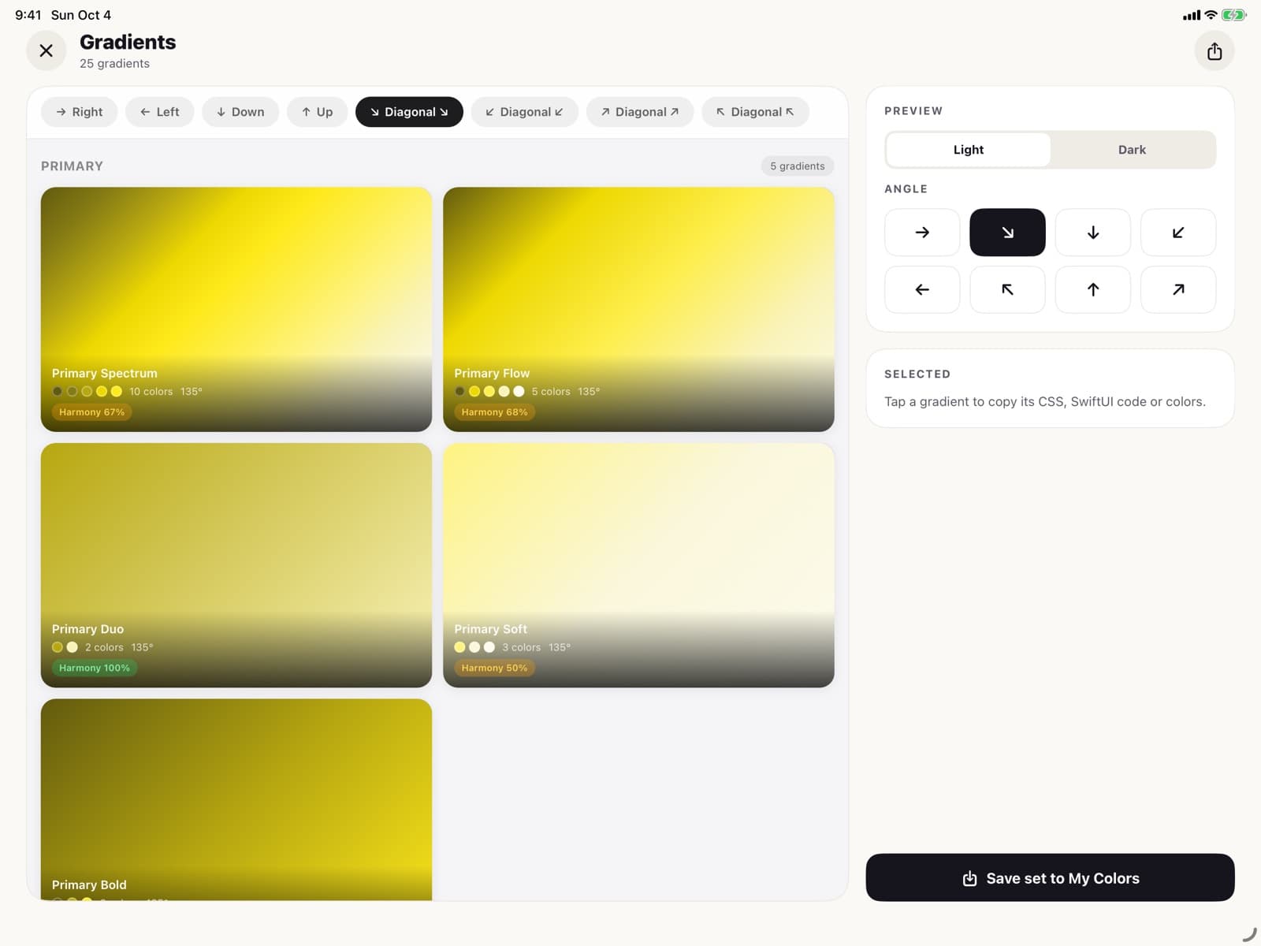Screen dimensions: 1261x946
Task: Choose the down-left diagonal angle
Action: [x=1178, y=233]
